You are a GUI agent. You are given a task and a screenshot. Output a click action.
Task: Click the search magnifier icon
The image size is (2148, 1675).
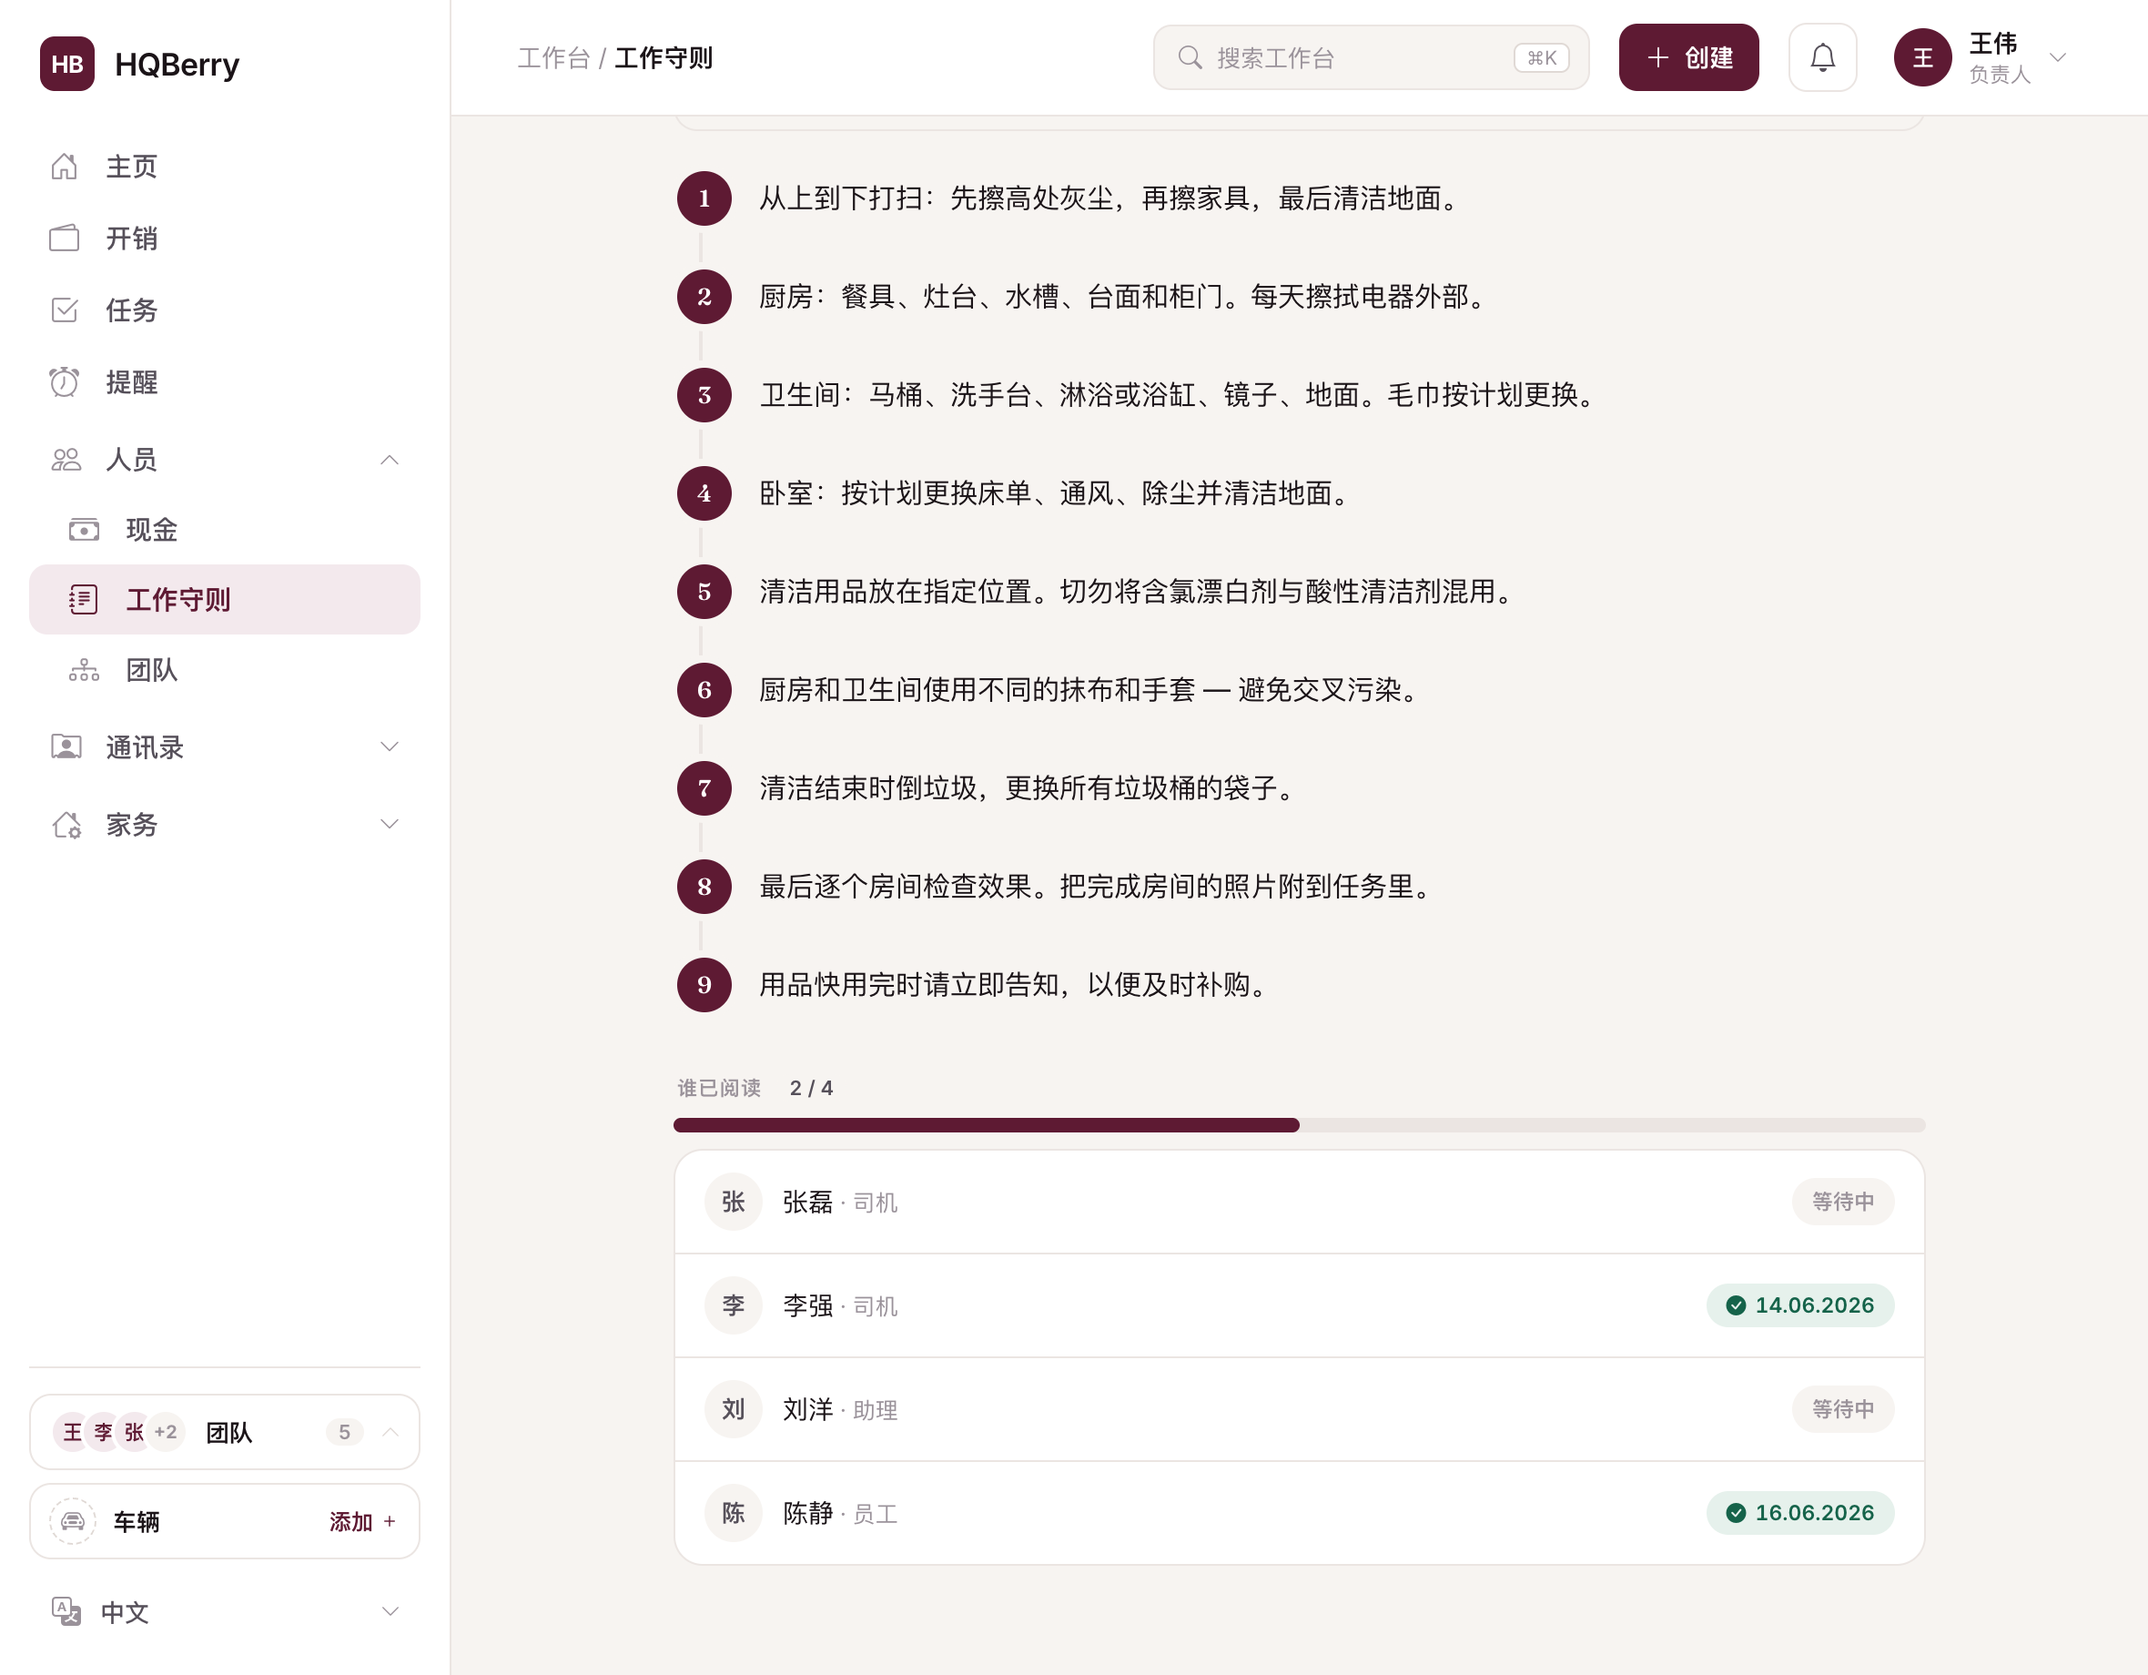pyautogui.click(x=1191, y=57)
